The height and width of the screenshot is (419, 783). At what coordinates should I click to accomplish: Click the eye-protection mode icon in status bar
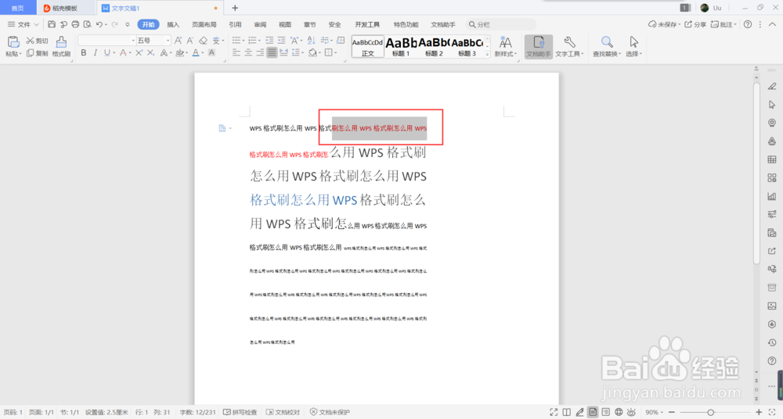[632, 412]
